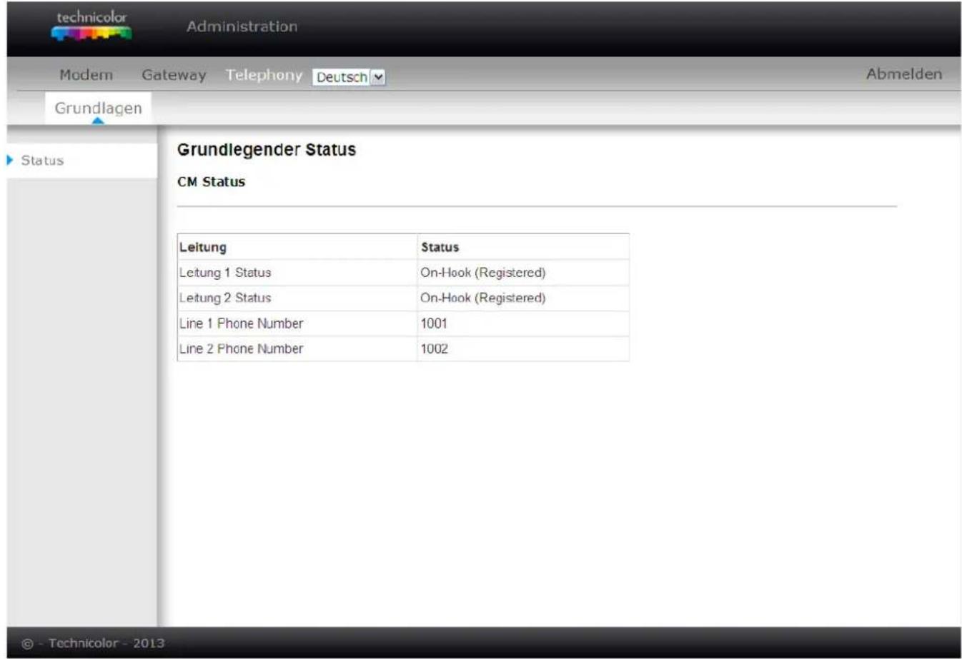This screenshot has width=962, height=659.
Task: Click the Leitung 1 Status cell
Action: tap(297, 273)
